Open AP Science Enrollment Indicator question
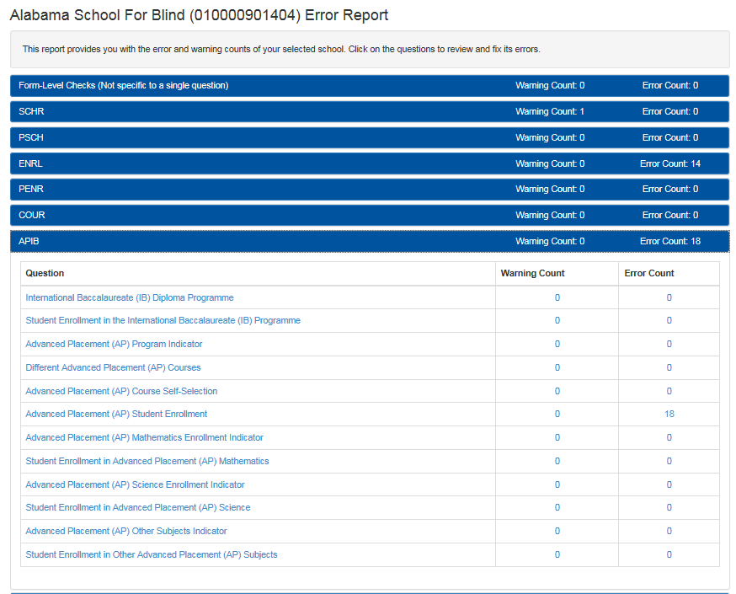The height and width of the screenshot is (594, 736). click(x=135, y=484)
